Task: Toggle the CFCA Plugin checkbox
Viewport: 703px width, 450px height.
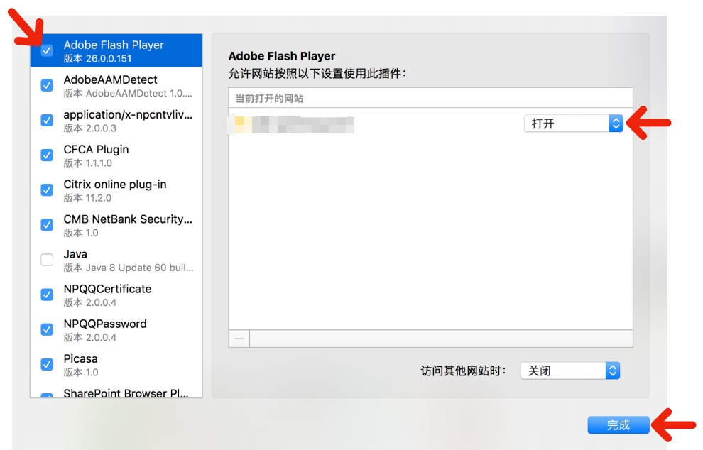Action: 47,155
